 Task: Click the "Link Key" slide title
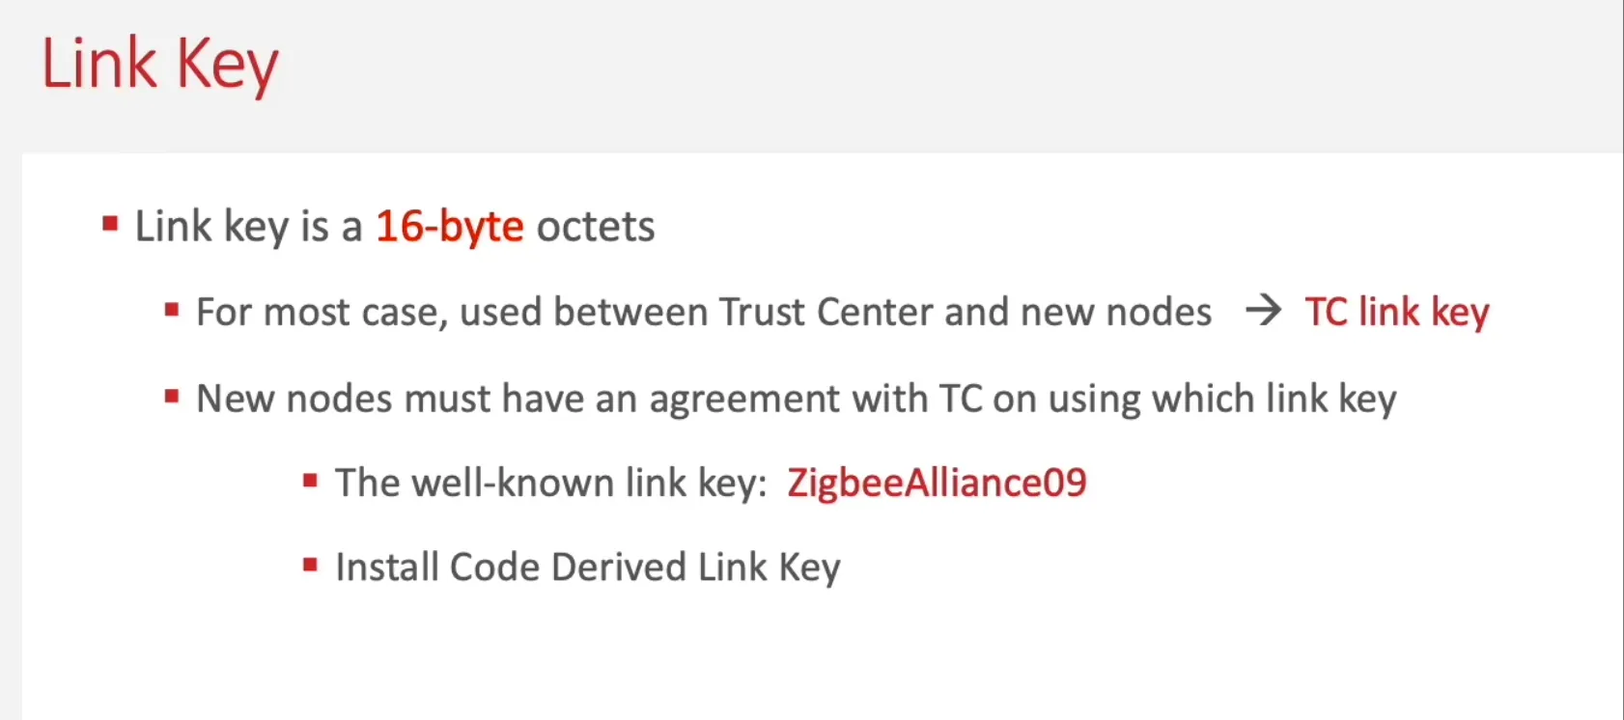tap(159, 65)
